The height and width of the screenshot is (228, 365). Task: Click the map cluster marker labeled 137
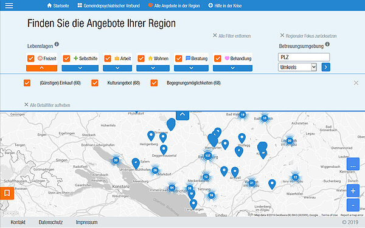(208, 156)
